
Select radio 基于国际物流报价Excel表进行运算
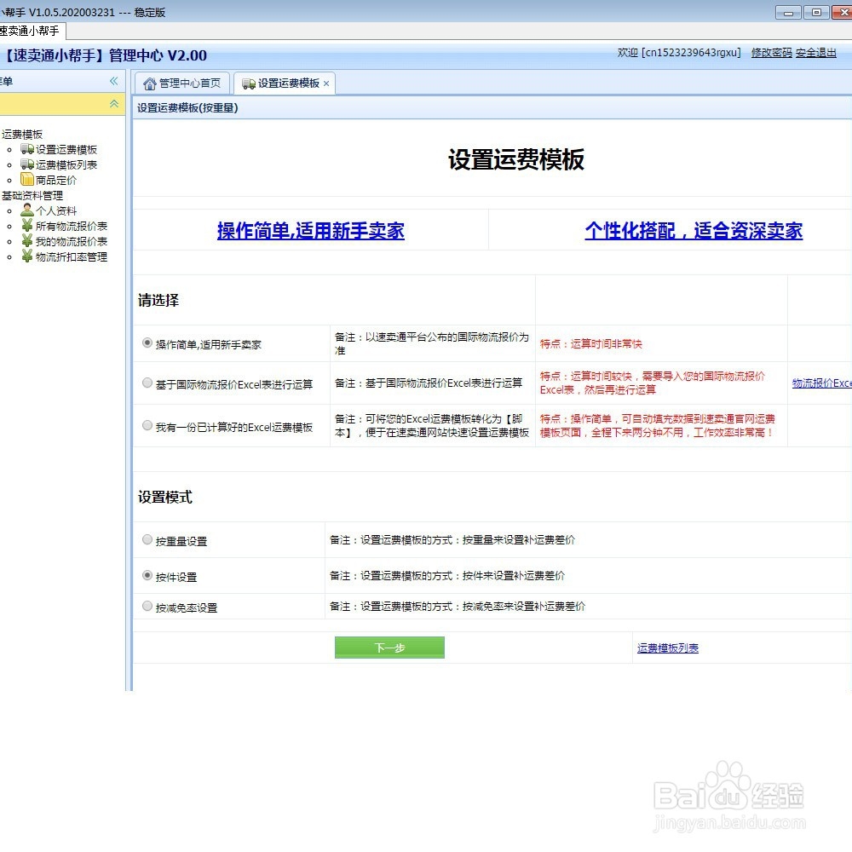[147, 383]
